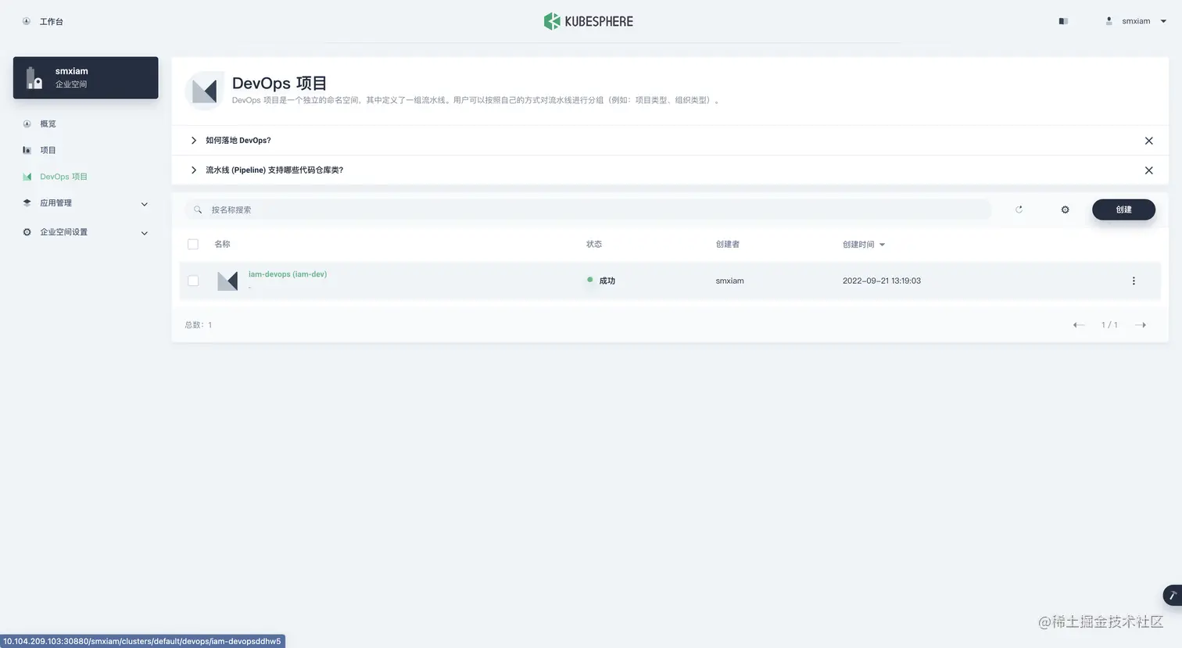The width and height of the screenshot is (1182, 648).
Task: Click 概览 sidebar icon
Action: click(27, 124)
